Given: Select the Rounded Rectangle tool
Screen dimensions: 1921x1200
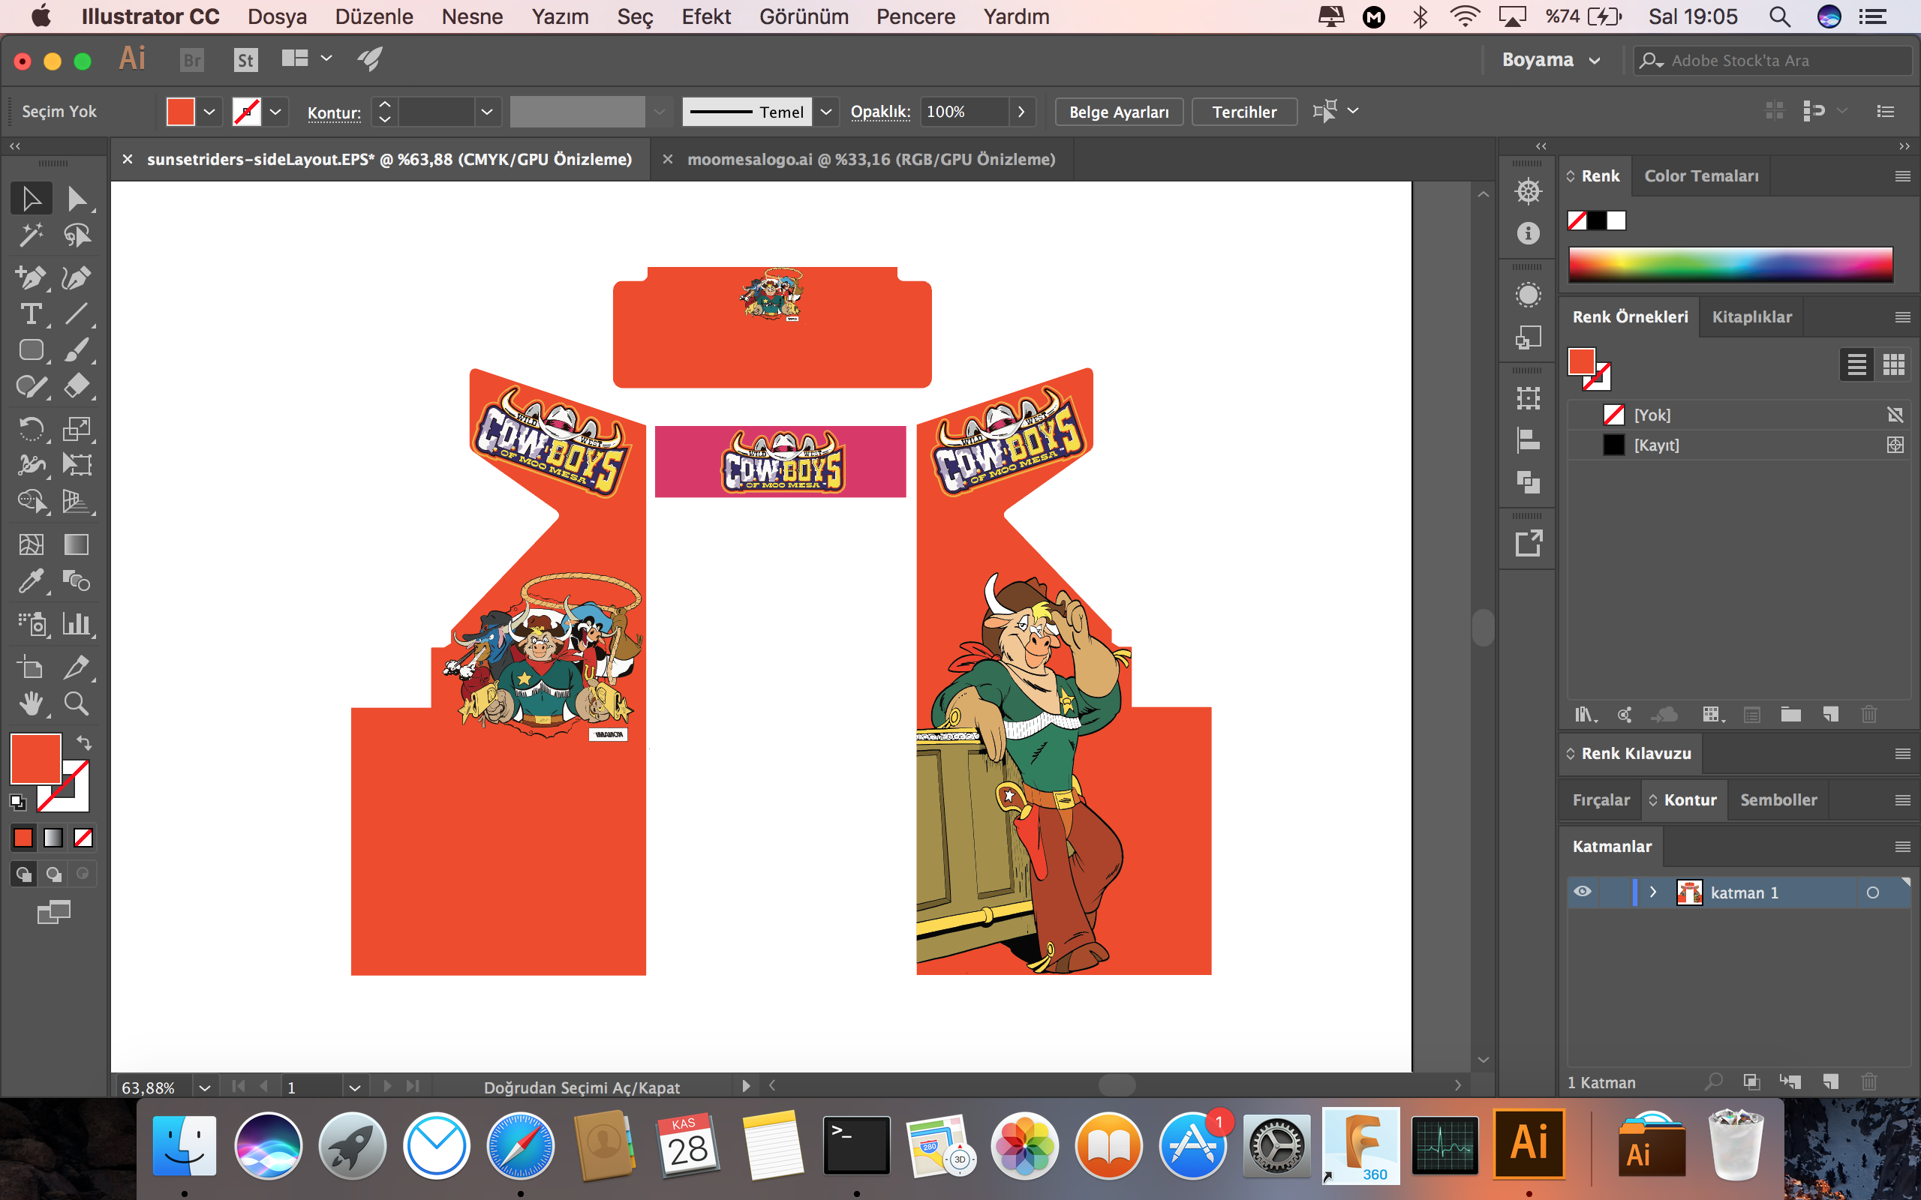Looking at the screenshot, I should pyautogui.click(x=31, y=350).
